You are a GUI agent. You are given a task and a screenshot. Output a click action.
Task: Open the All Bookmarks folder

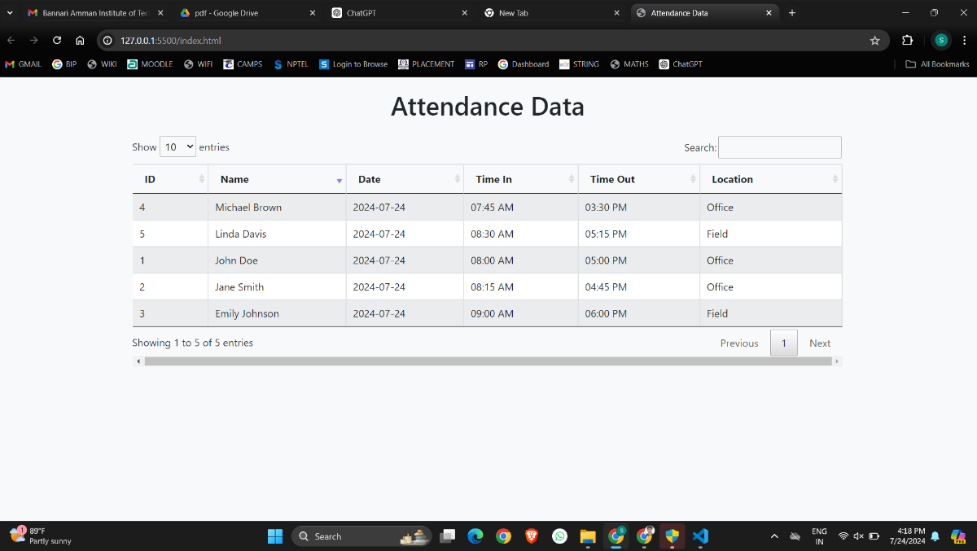(x=937, y=64)
